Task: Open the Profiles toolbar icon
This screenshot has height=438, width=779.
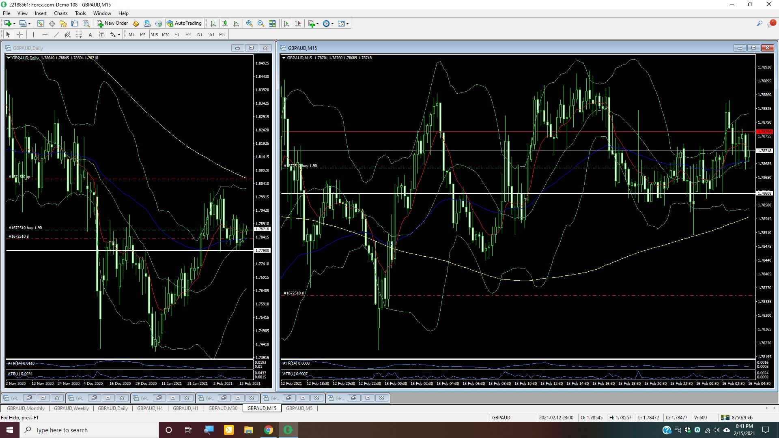Action: click(x=23, y=24)
